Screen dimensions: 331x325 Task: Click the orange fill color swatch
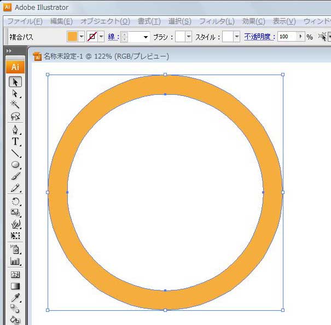tap(72, 37)
